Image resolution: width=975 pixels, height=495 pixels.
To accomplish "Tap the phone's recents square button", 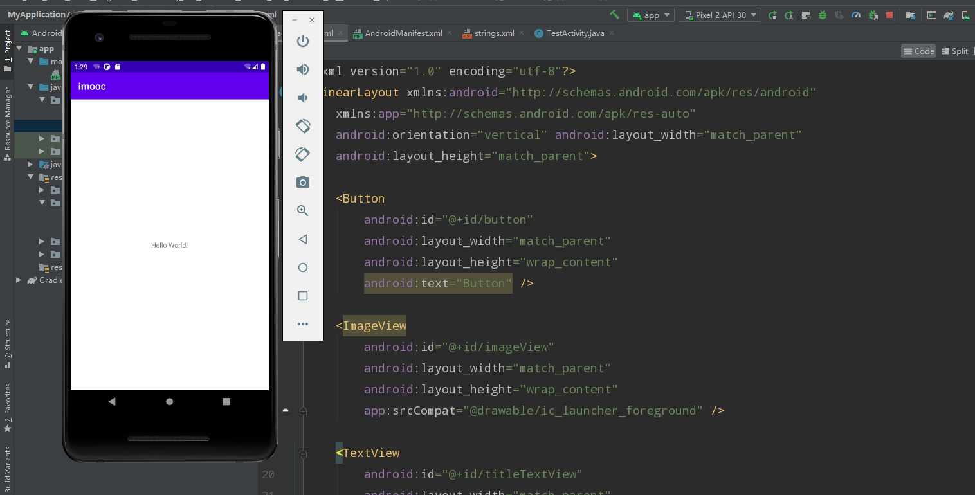I will [226, 402].
